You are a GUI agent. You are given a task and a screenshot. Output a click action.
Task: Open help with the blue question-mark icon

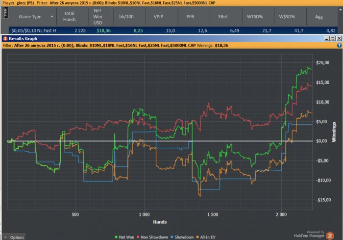pos(339,45)
